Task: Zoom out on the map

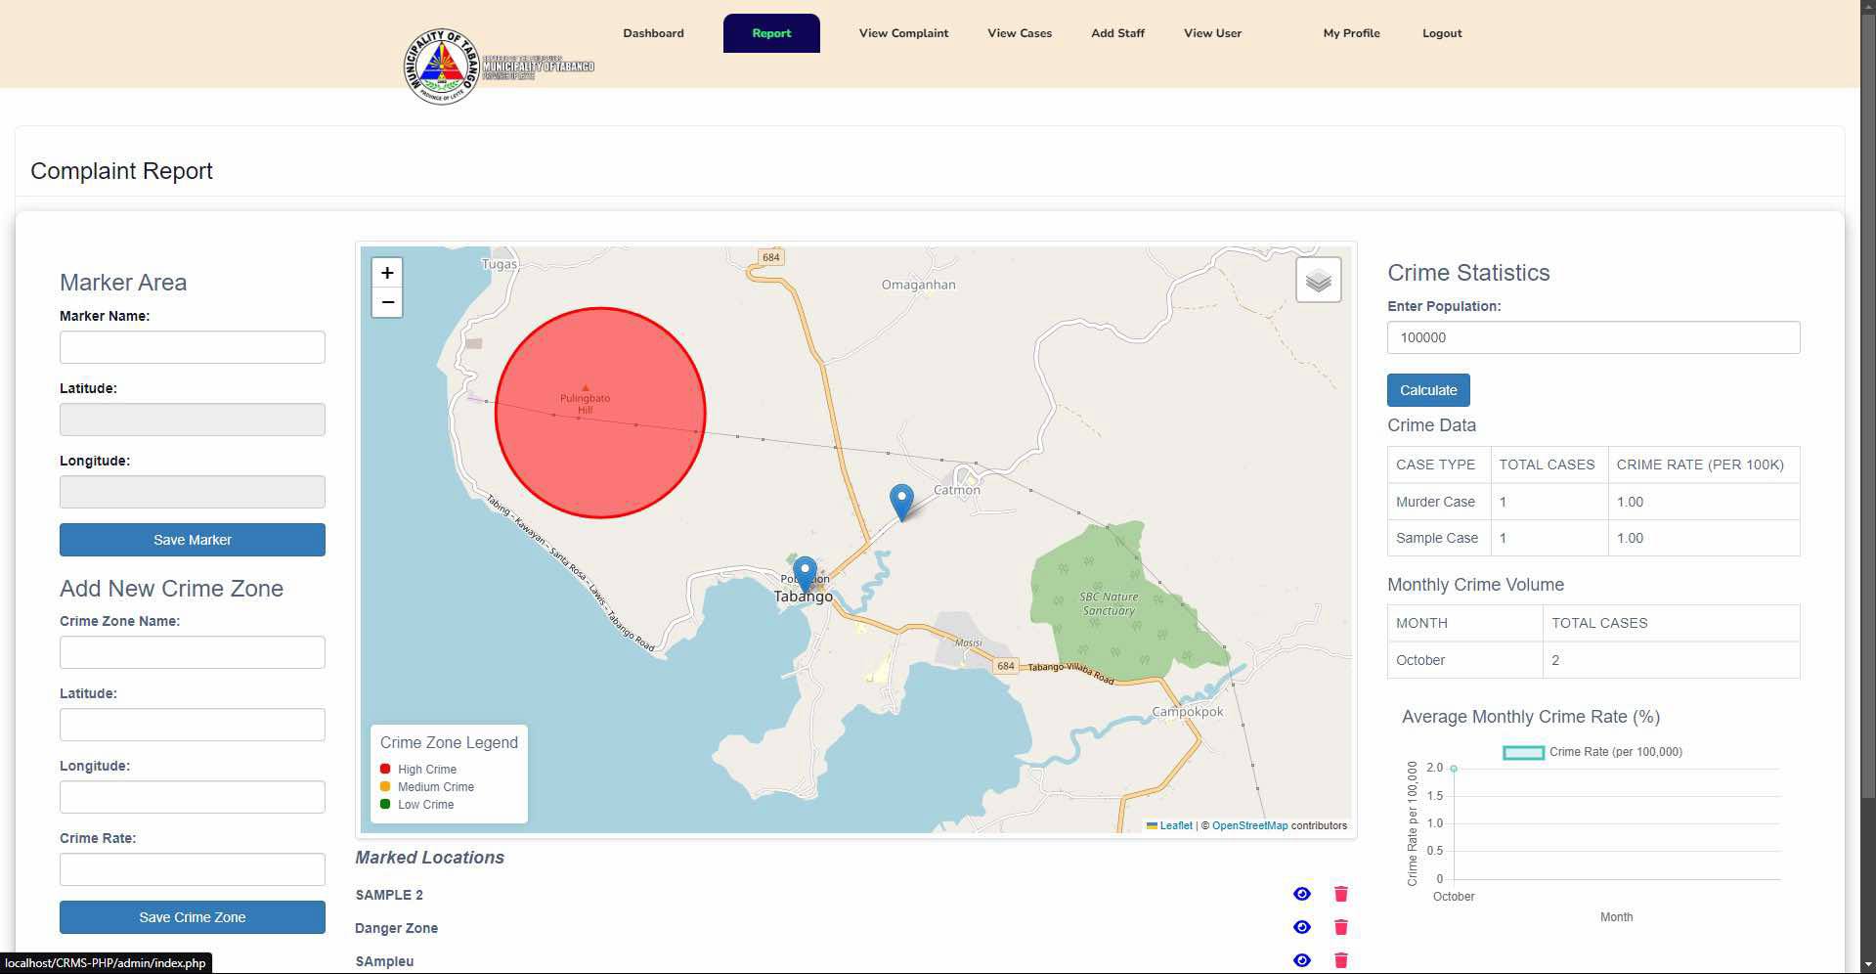Action: coord(387,302)
